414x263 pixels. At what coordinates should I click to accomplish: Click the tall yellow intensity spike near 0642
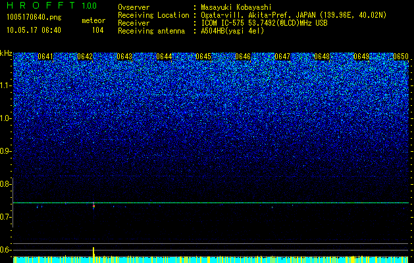click(93, 252)
